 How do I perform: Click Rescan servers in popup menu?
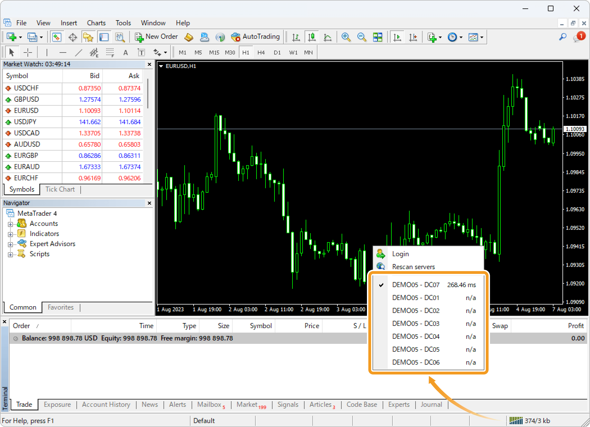413,267
